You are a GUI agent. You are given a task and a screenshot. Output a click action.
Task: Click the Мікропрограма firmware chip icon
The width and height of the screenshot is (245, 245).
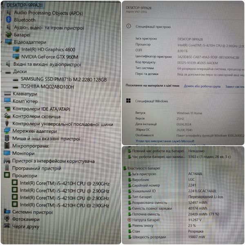point(7,145)
